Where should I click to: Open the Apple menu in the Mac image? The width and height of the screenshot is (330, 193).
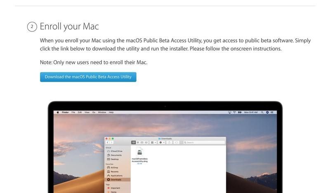[58, 113]
